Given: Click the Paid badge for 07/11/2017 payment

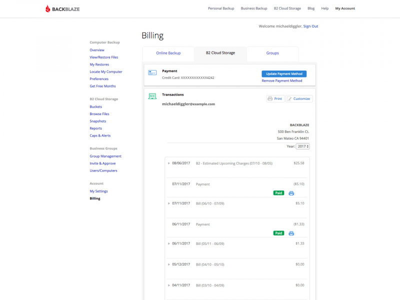Looking at the screenshot, I should (x=278, y=193).
